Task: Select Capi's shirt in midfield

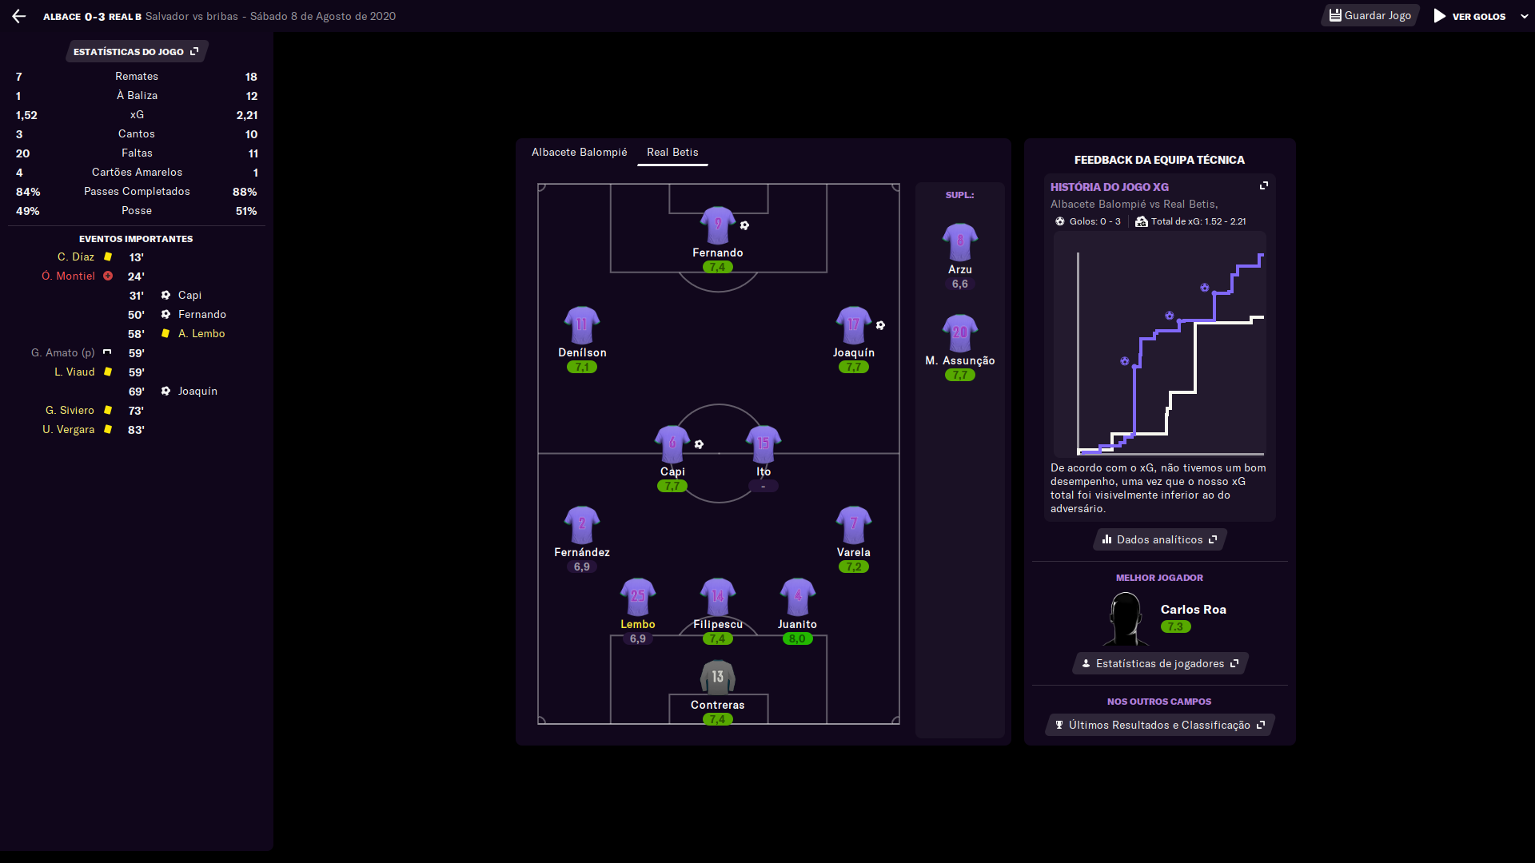Action: point(672,443)
